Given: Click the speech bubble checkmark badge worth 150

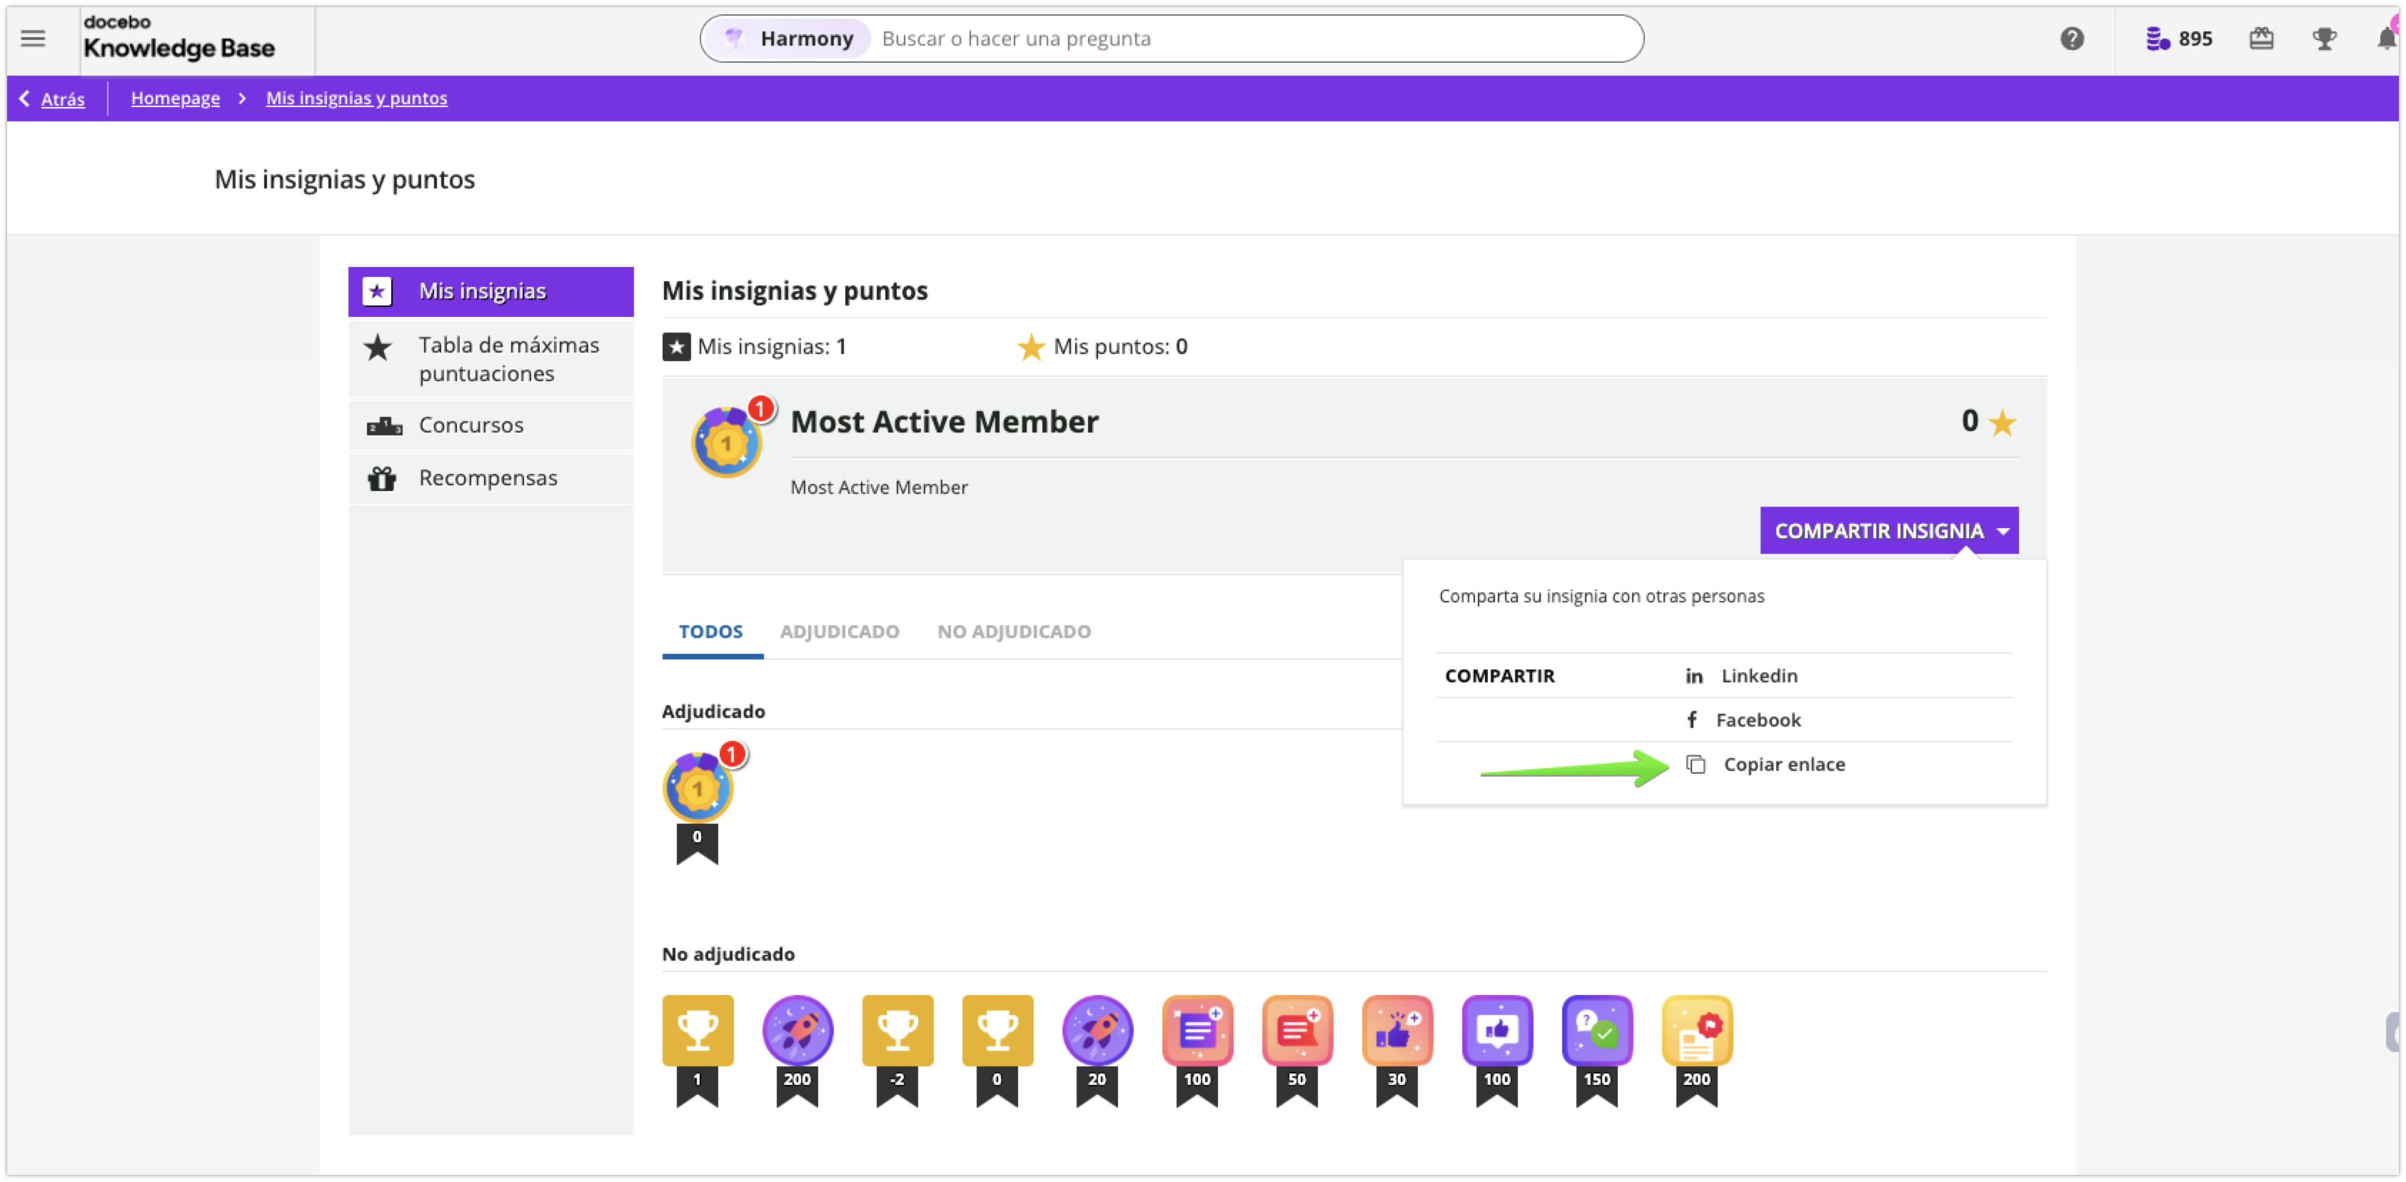Looking at the screenshot, I should point(1596,1031).
